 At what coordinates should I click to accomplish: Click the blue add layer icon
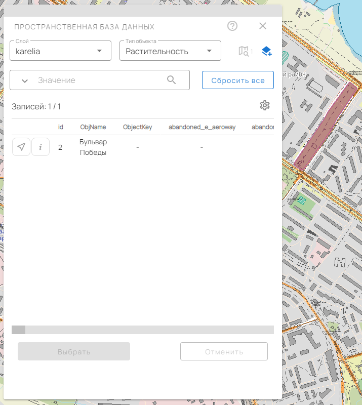pos(267,51)
